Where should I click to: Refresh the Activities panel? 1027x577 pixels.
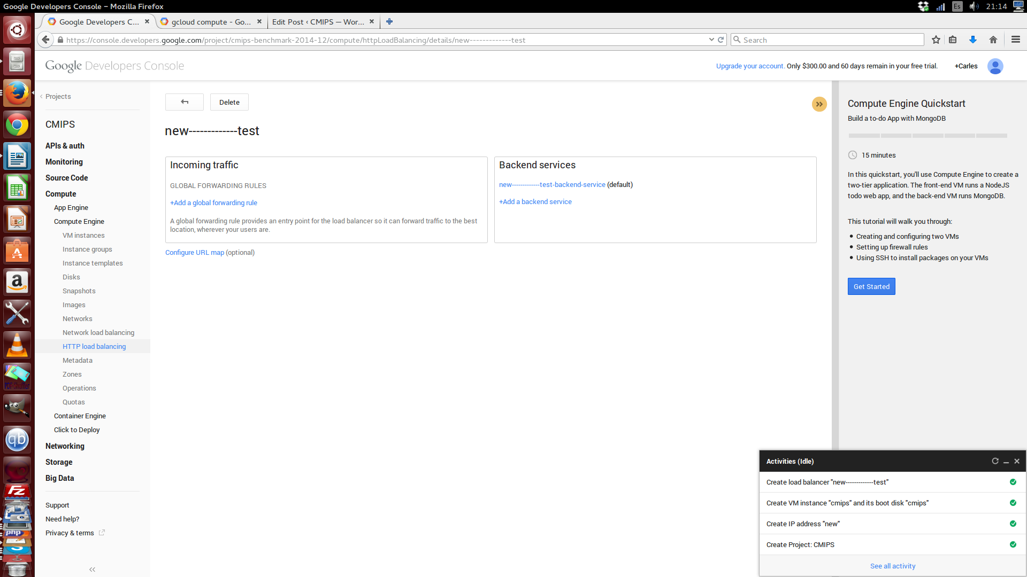point(995,461)
